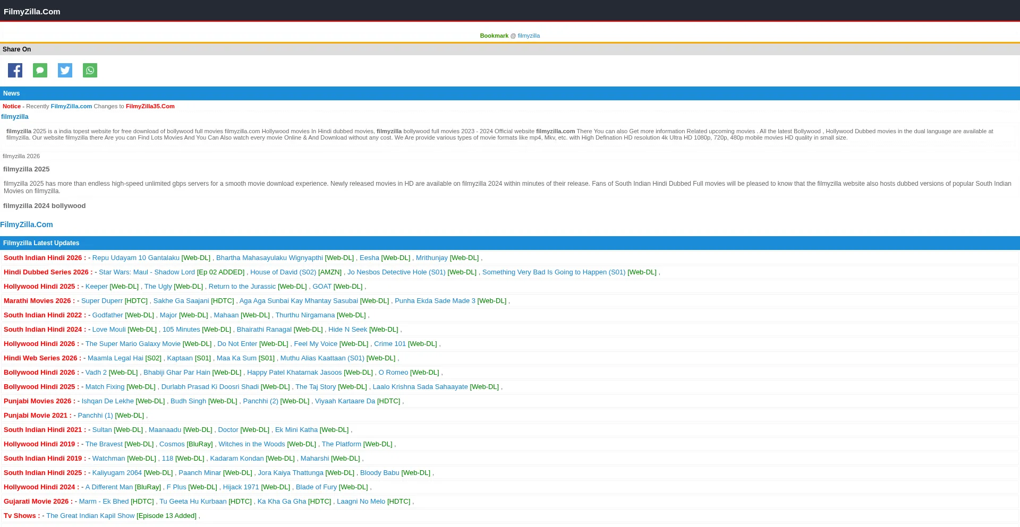The image size is (1020, 527).
Task: Open Repu Udayam 10 Gantalaku movie
Action: pos(136,258)
